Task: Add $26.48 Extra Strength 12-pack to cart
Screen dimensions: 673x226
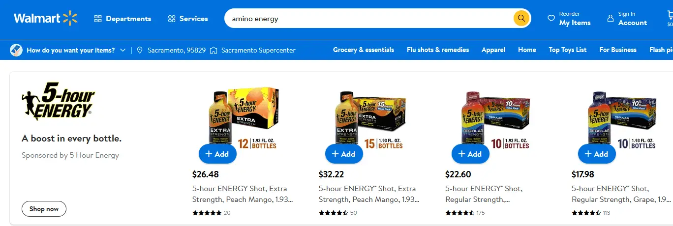Action: (x=217, y=154)
